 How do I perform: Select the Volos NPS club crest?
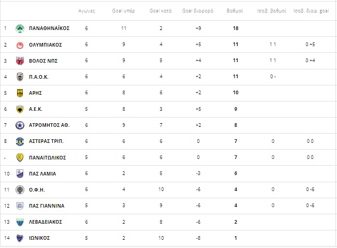click(20, 61)
